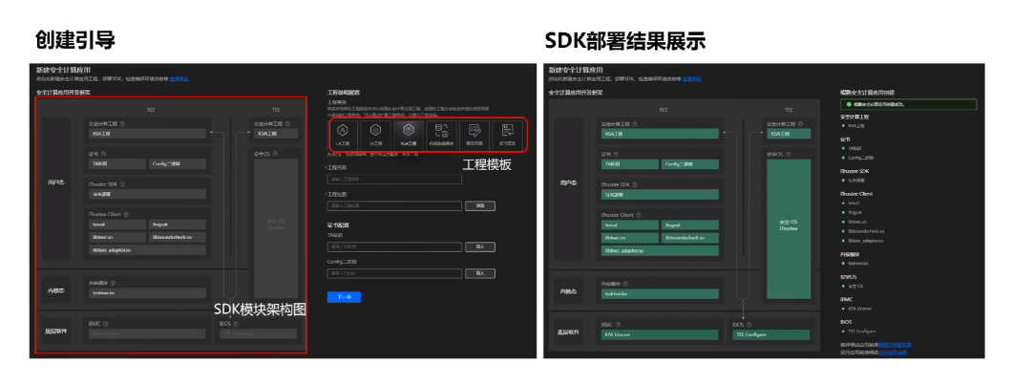
Task: Click help icon beside iBMC in SDK部署结果展示
Action: (619, 324)
